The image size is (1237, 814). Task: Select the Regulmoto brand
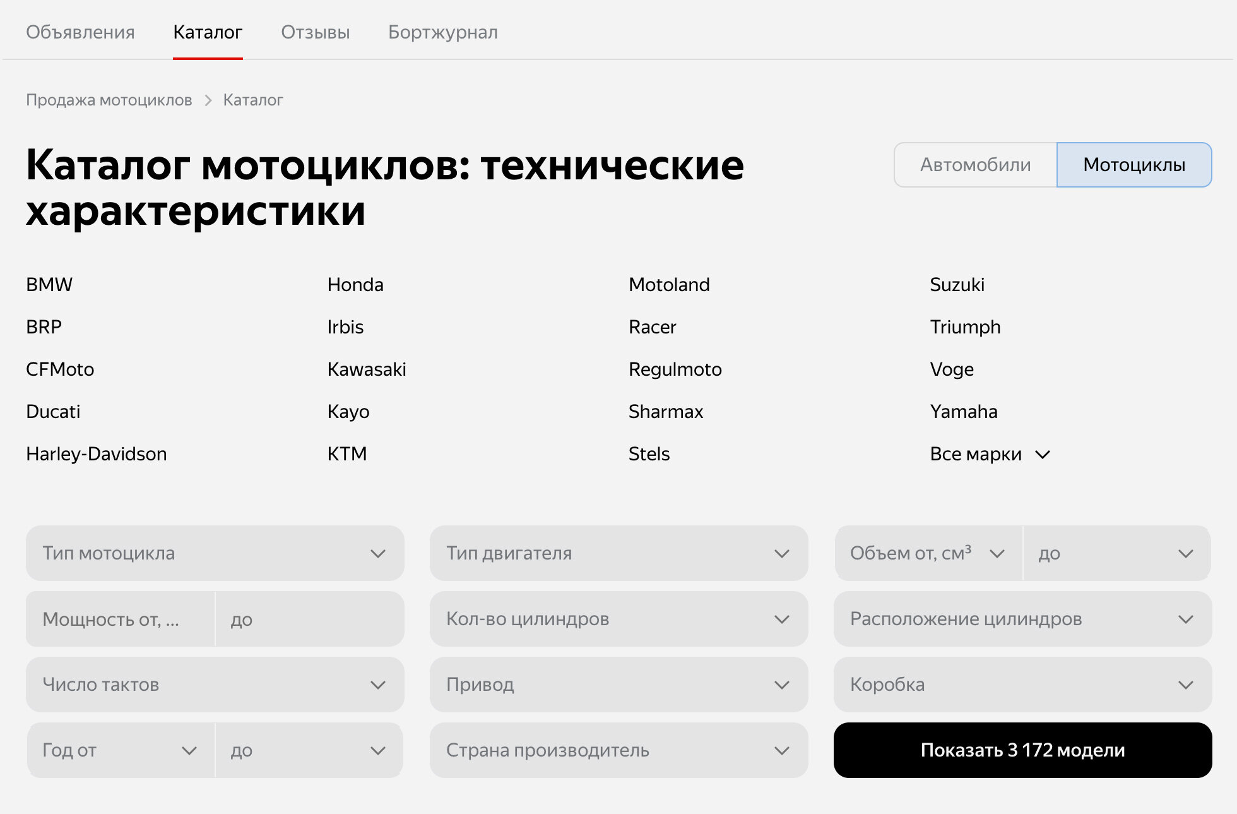pos(675,369)
